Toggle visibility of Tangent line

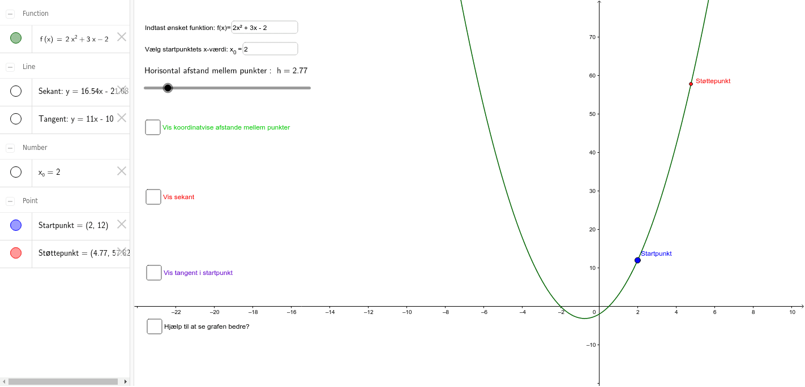[x=16, y=119]
